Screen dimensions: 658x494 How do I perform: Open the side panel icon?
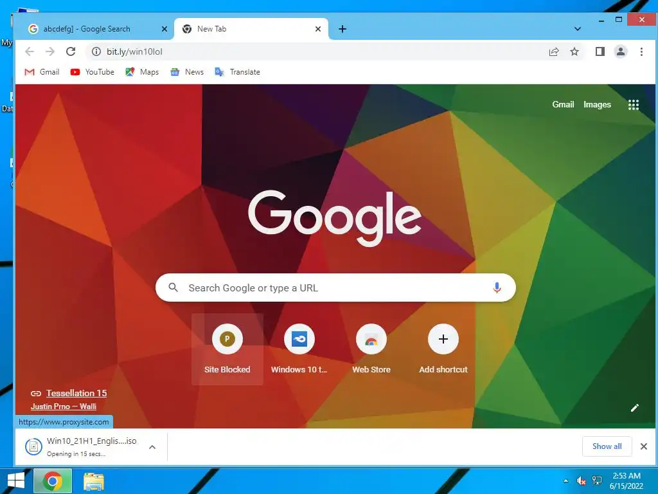pos(600,51)
